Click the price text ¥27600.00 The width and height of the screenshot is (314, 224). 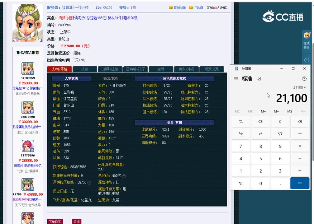pos(75,46)
